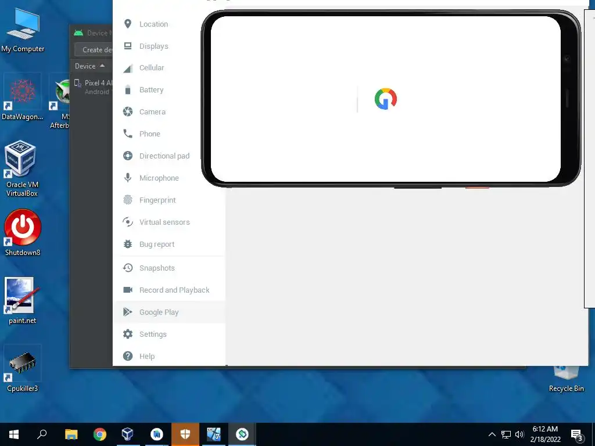Viewport: 595px width, 446px height.
Task: Open the emulator taskbar icon
Action: [x=242, y=434]
